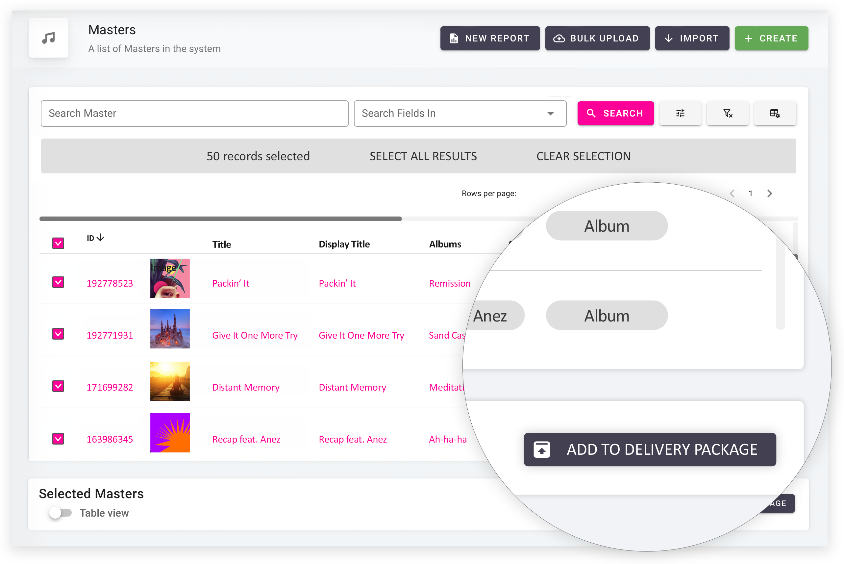
Task: Enable the Table view toggle
Action: point(61,513)
